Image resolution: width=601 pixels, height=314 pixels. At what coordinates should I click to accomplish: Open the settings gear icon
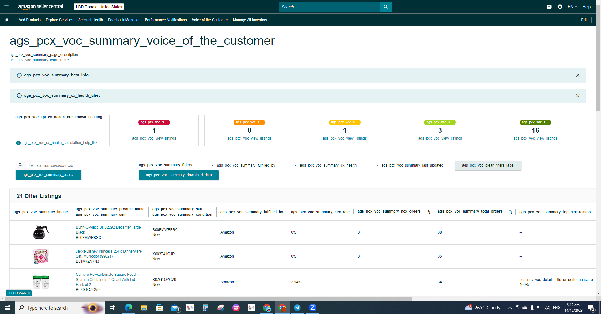point(560,7)
